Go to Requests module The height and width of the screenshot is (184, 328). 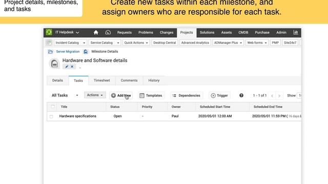point(124,32)
